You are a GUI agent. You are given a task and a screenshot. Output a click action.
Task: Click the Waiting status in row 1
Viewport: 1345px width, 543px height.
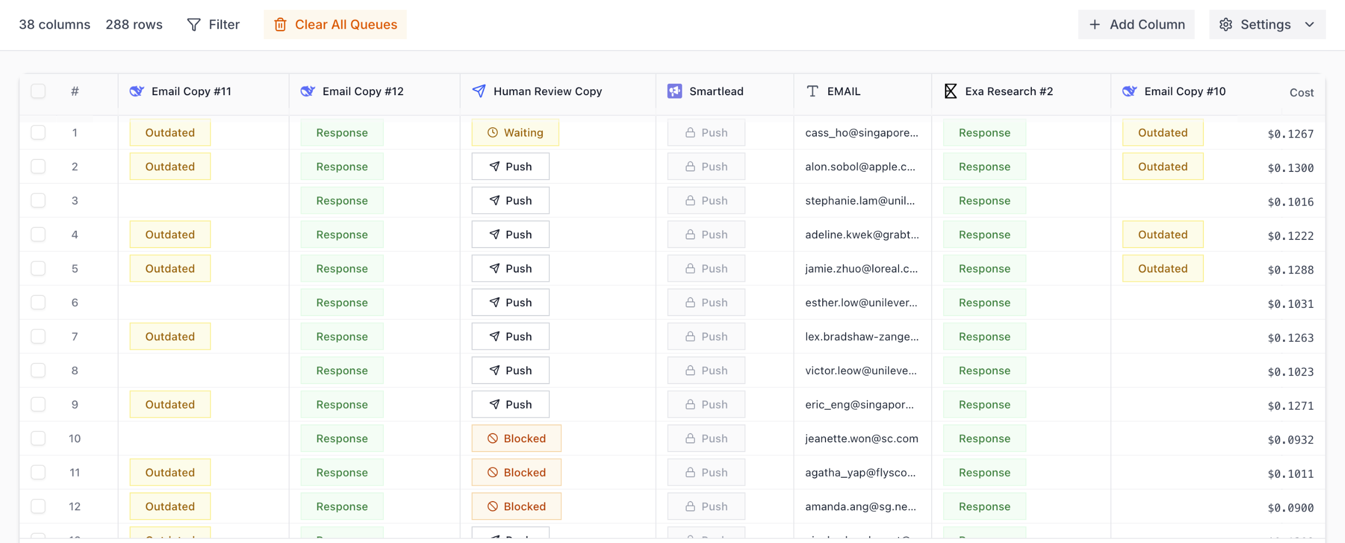tap(515, 132)
